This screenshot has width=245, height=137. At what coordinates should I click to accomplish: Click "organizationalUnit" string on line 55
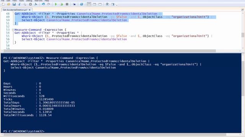pyautogui.click(x=189, y=36)
